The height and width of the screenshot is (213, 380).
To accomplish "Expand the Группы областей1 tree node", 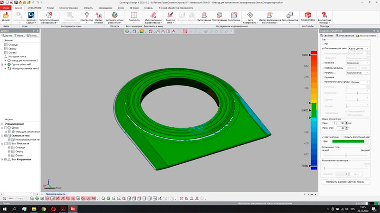I will click(x=3, y=64).
